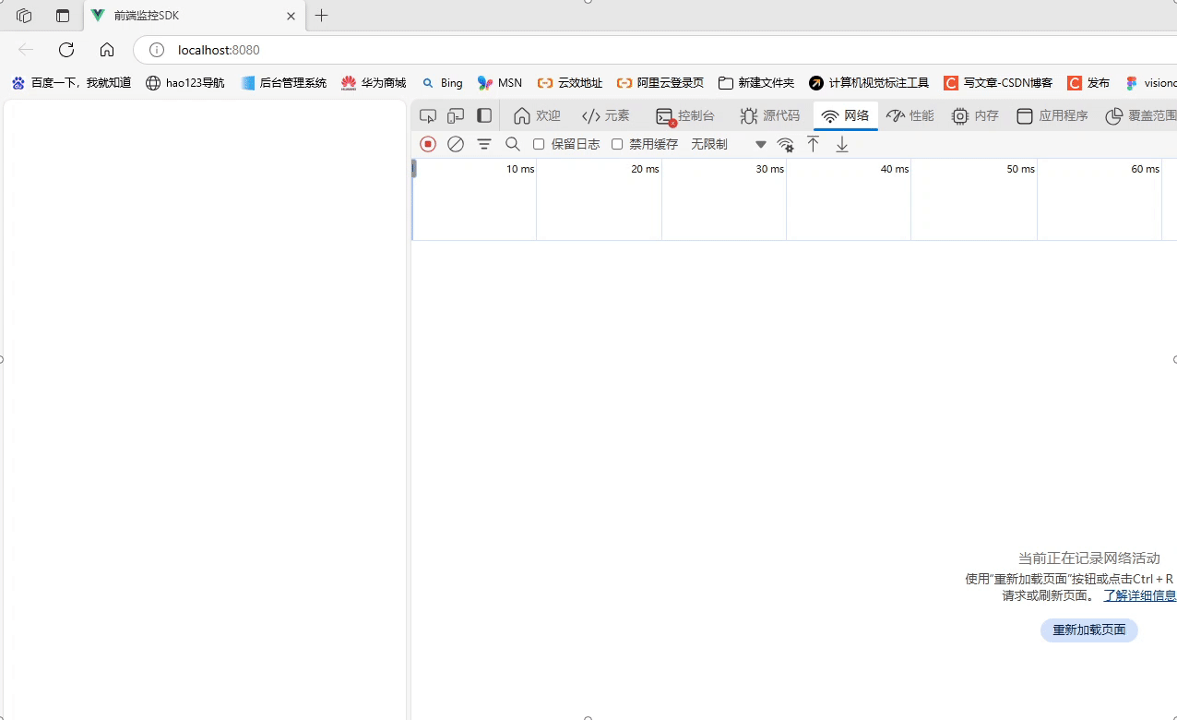Viewport: 1177px width, 720px height.
Task: Export the network log as HAR
Action: pyautogui.click(x=841, y=144)
